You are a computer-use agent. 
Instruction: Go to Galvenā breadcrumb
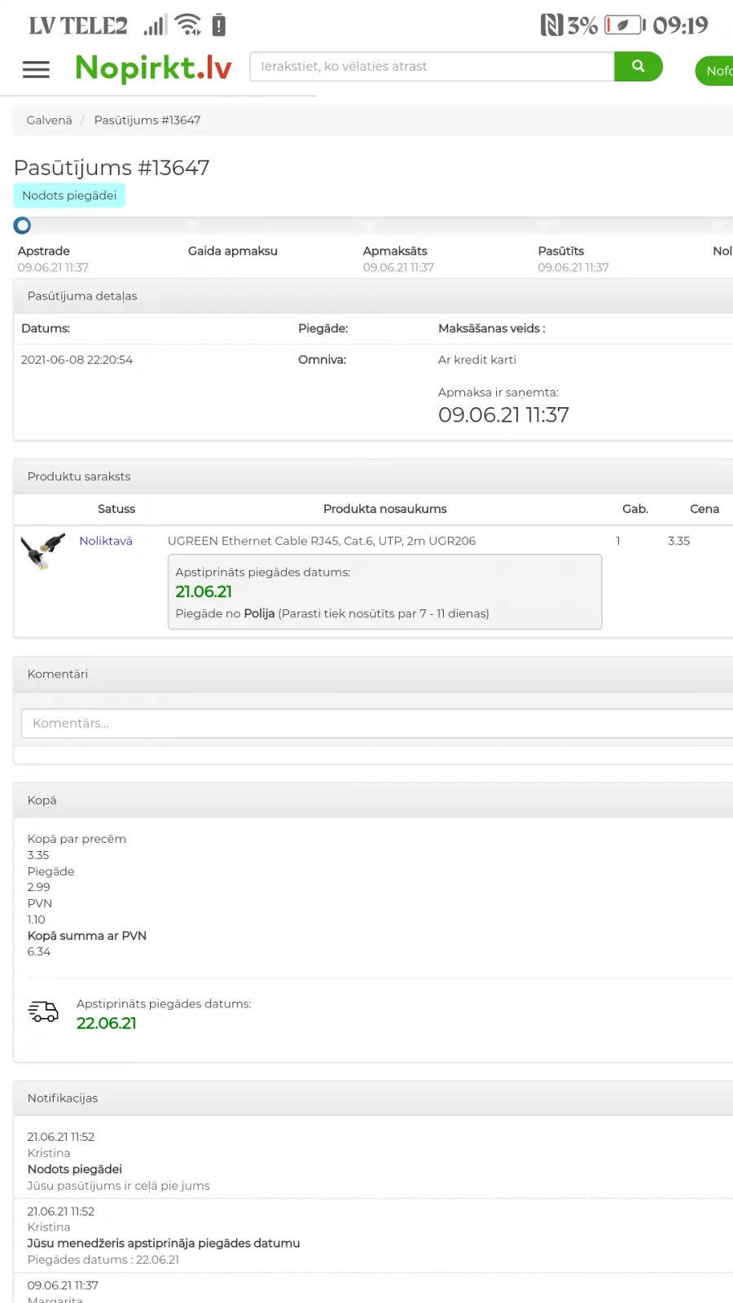pyautogui.click(x=49, y=120)
